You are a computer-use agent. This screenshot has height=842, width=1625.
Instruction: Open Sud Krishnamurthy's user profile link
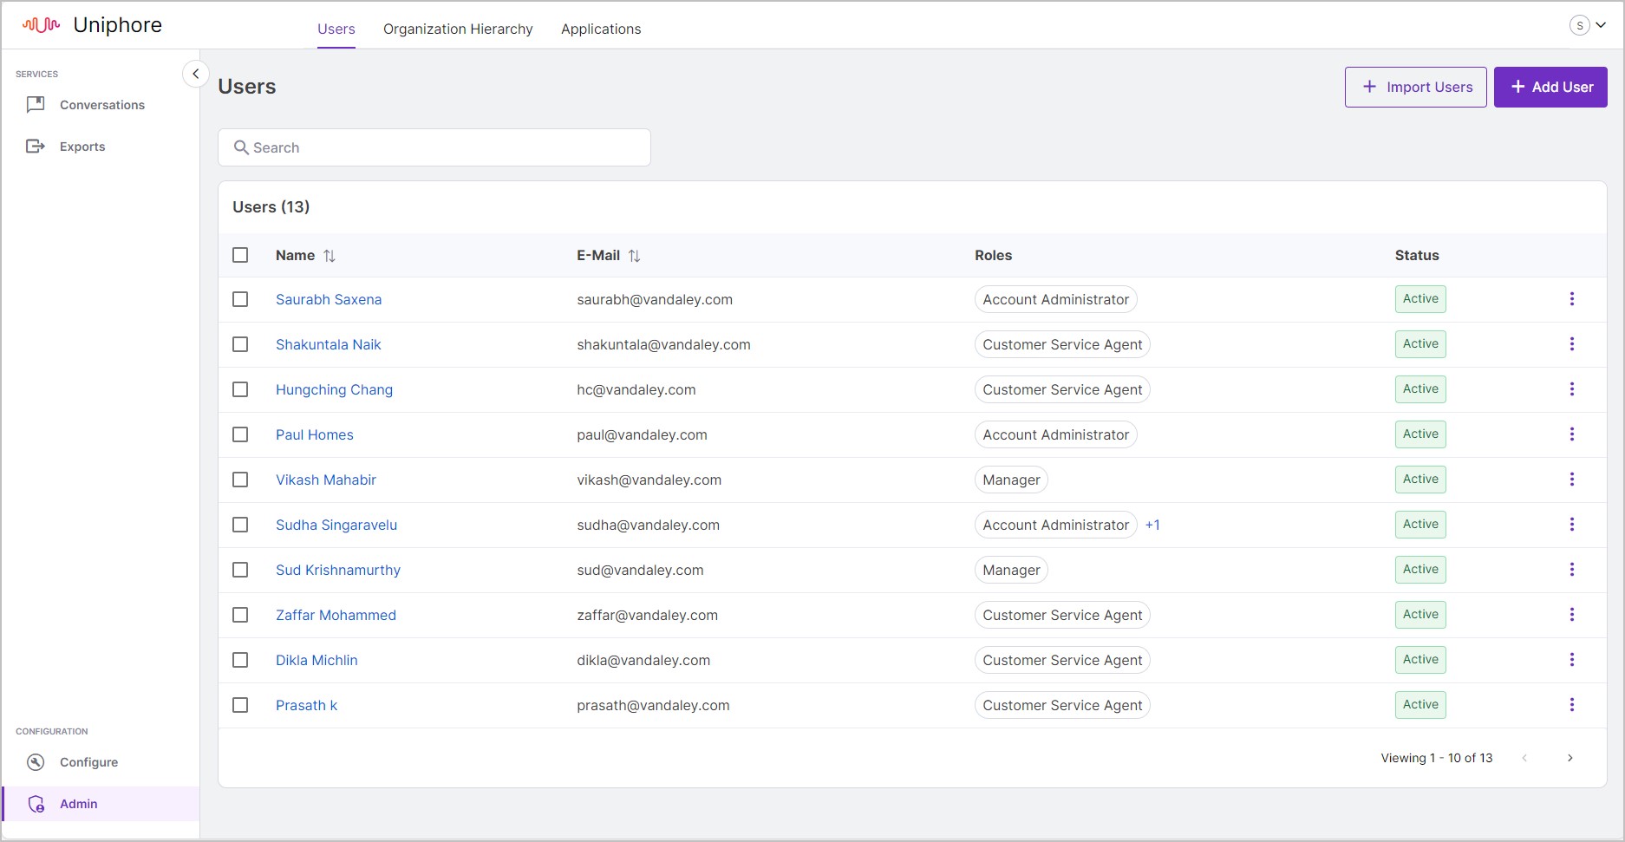pos(338,570)
